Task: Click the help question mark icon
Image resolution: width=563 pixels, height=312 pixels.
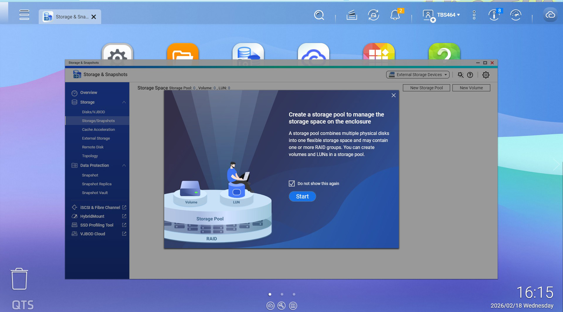Action: pos(470,75)
